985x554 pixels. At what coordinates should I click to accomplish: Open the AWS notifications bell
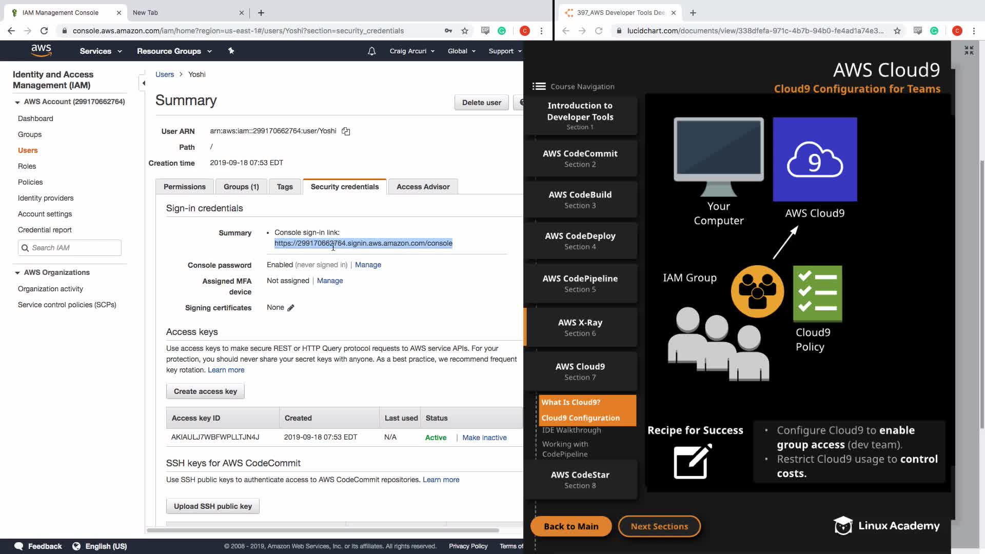click(x=372, y=51)
